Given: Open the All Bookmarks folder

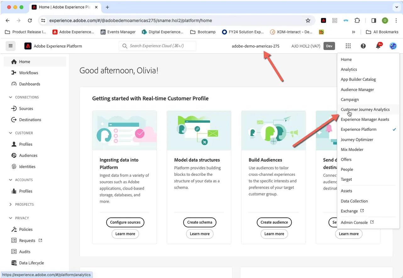Looking at the screenshot, I should pos(382,32).
